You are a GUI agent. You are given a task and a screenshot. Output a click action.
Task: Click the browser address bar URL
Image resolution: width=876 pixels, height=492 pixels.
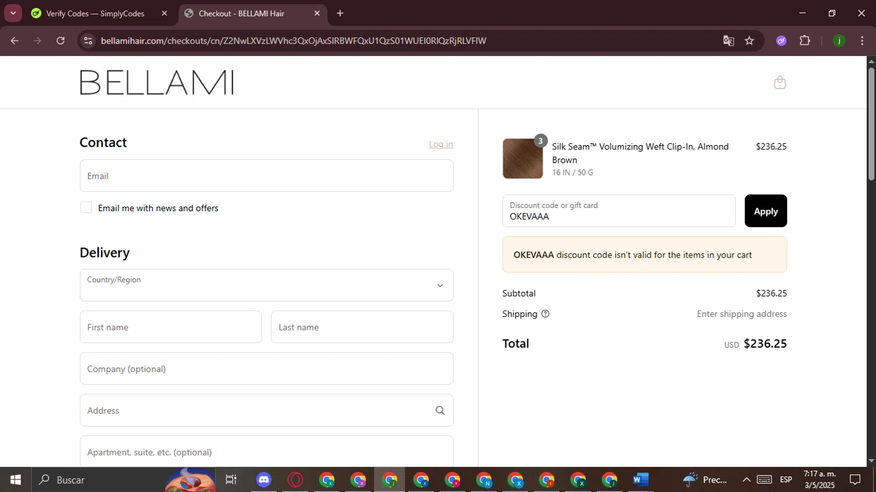tap(293, 40)
